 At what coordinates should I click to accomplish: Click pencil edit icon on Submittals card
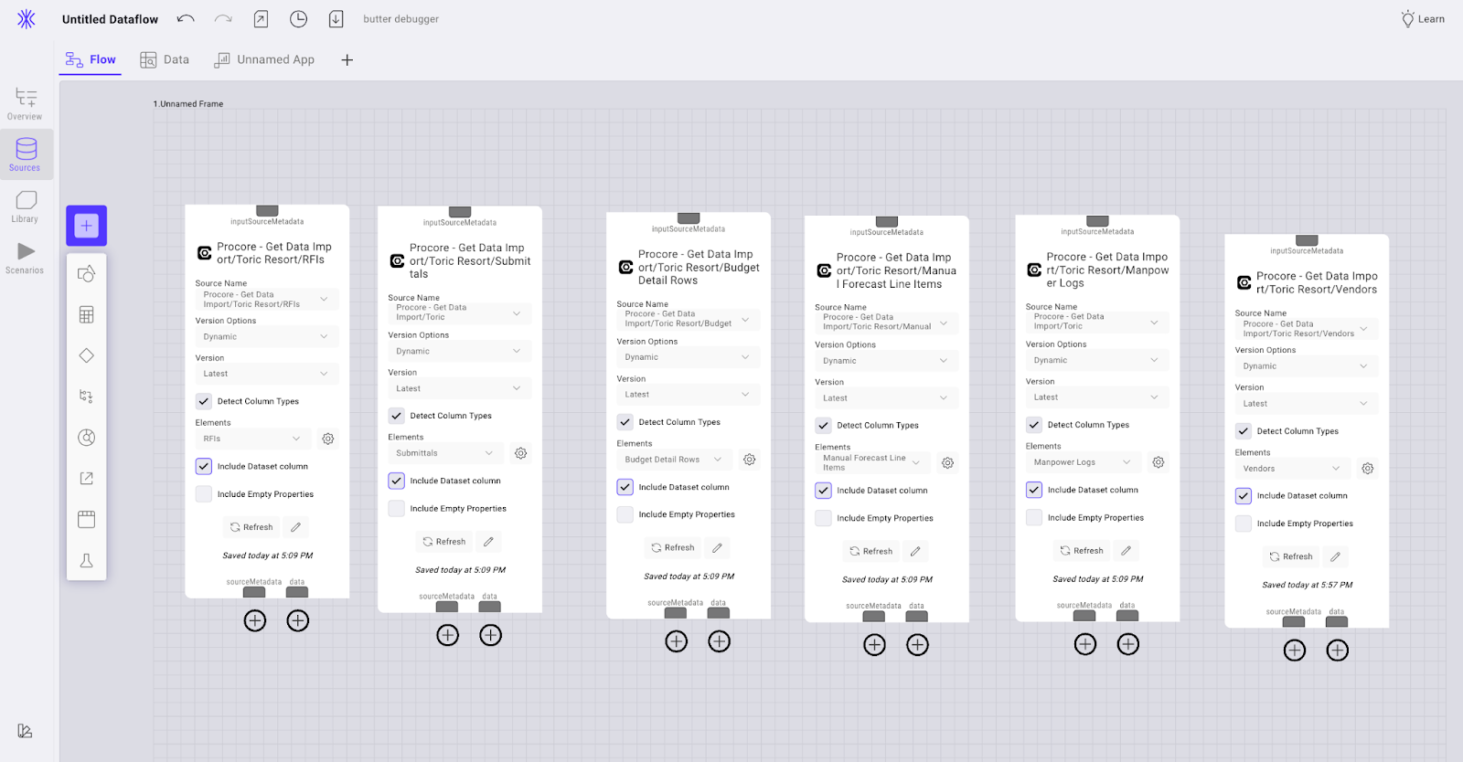coord(489,542)
